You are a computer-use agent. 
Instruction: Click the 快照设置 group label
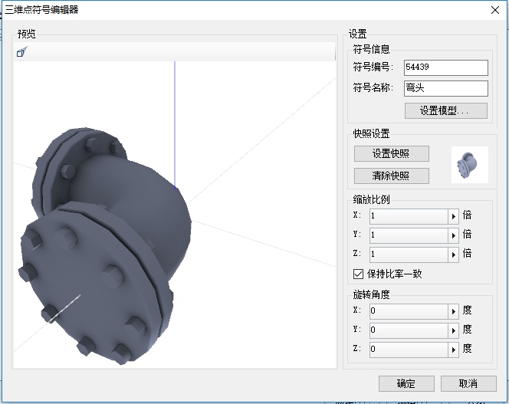pyautogui.click(x=371, y=133)
